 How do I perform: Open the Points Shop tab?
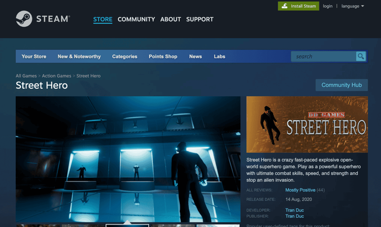pos(163,56)
